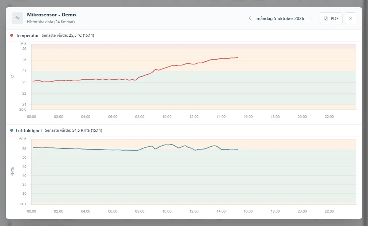368x226 pixels.
Task: Click the red Temperatur legend dot
Action: pos(12,35)
